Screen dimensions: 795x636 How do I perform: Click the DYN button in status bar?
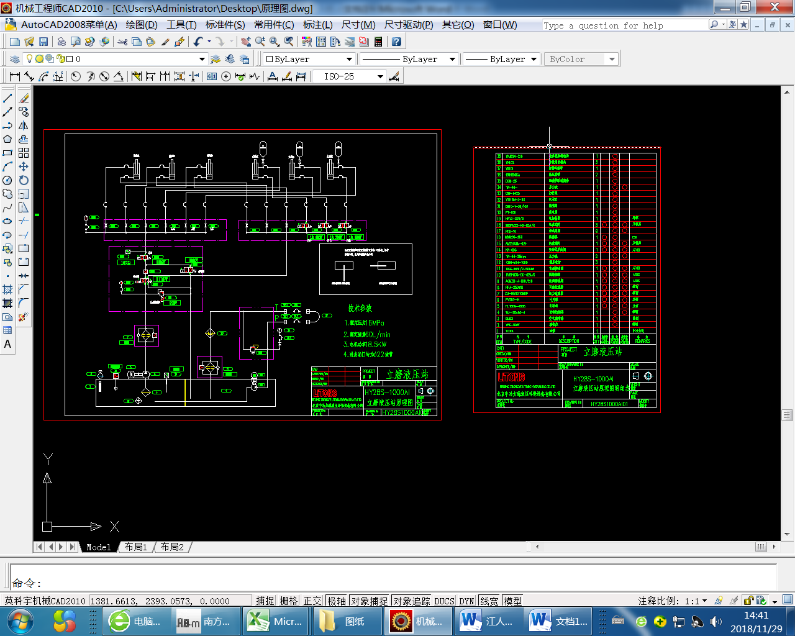tap(466, 601)
